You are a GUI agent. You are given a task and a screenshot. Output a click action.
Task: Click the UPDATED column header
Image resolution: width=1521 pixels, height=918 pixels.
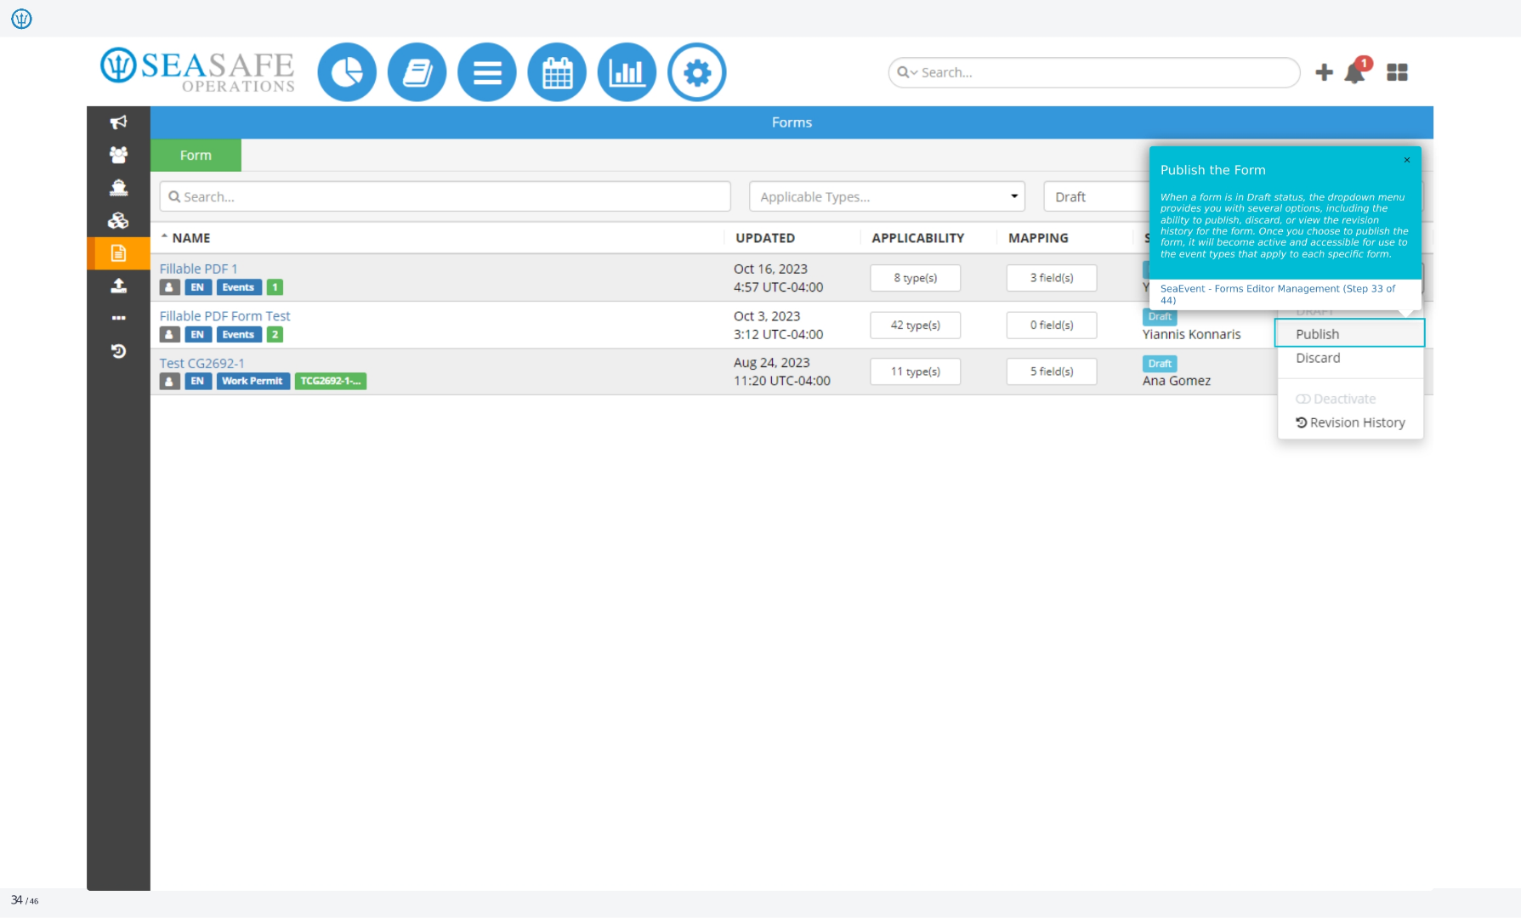pos(765,238)
